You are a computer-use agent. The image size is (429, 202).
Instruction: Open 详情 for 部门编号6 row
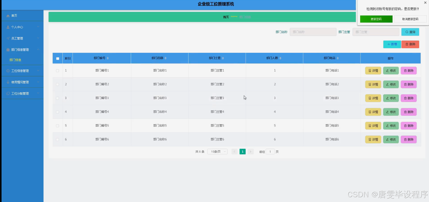(x=373, y=139)
